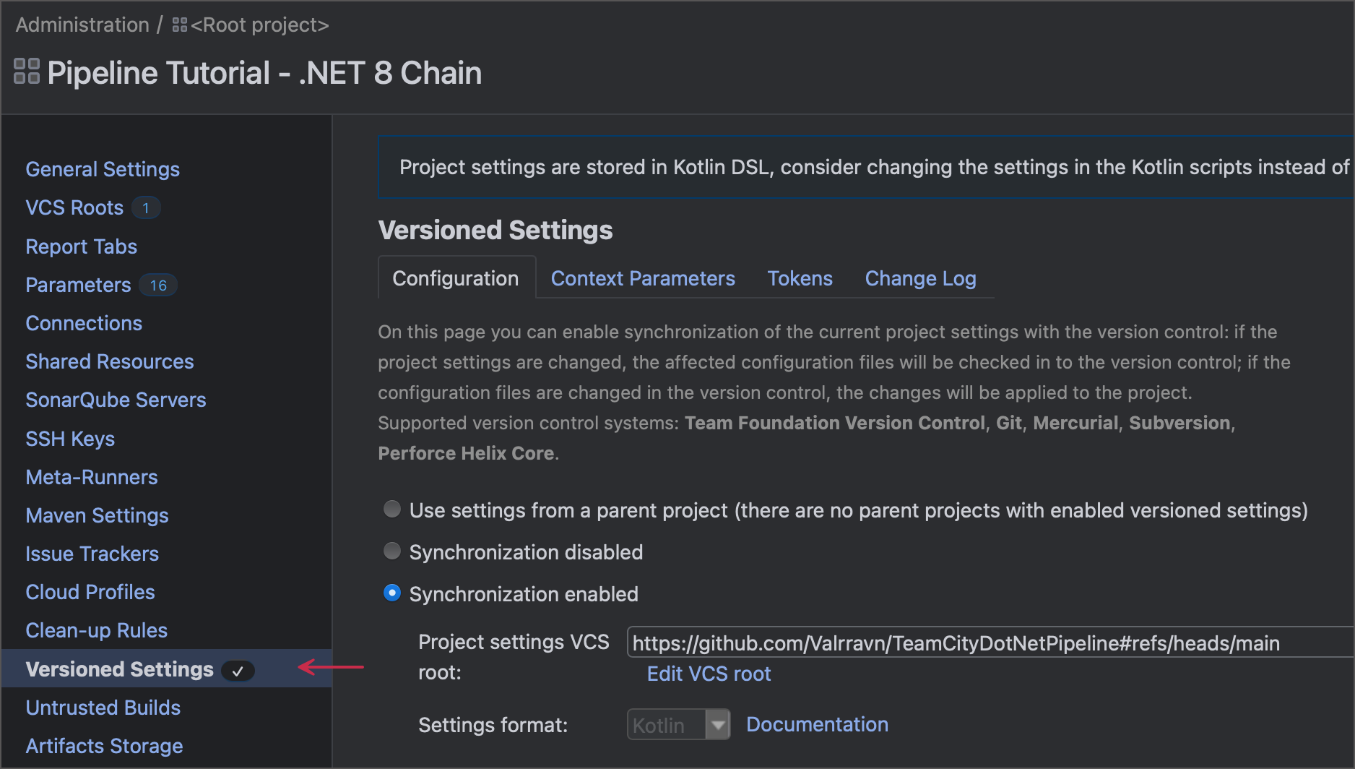Open General Settings in the sidebar

pos(102,169)
